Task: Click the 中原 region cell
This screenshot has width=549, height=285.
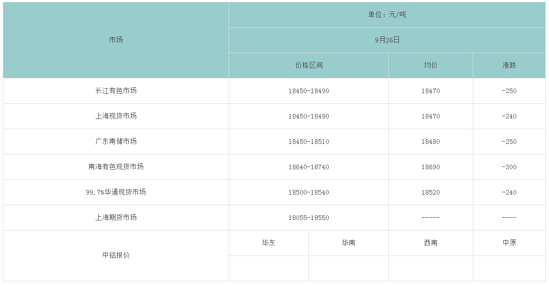Action: 509,243
